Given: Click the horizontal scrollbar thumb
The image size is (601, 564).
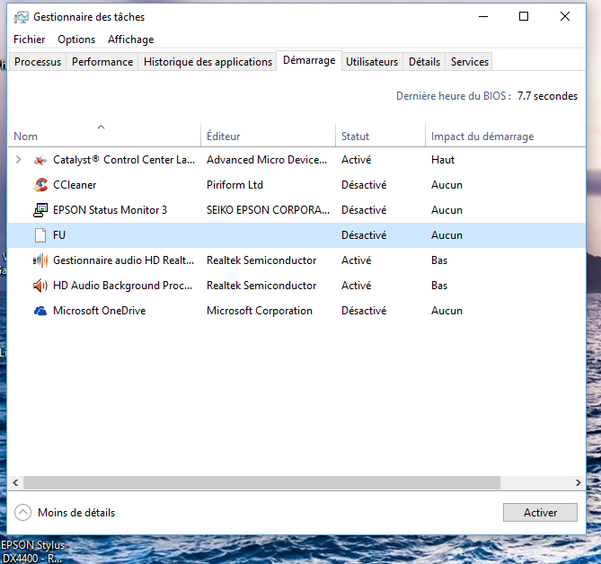Looking at the screenshot, I should (261, 483).
